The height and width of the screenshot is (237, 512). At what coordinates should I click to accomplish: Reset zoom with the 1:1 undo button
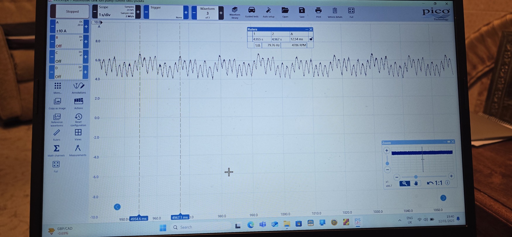tap(434, 183)
